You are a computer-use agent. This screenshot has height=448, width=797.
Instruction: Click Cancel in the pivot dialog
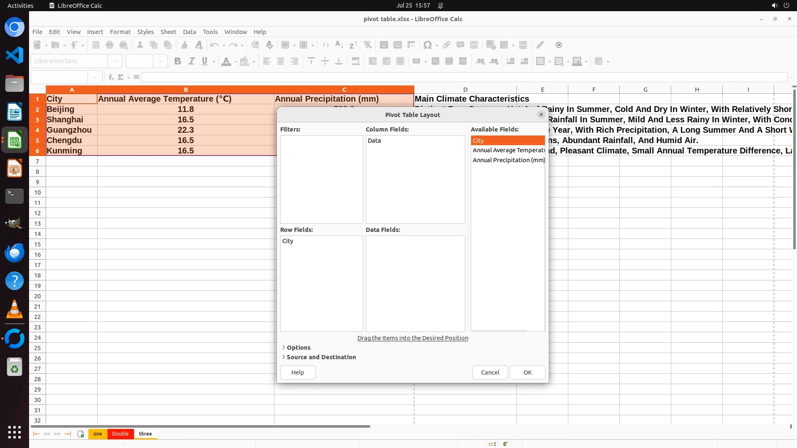(x=490, y=373)
